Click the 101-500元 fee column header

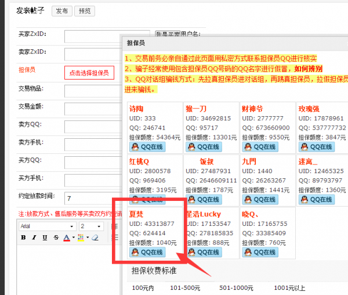coord(185,288)
